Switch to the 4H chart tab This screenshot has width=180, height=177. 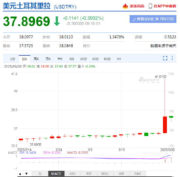[119, 59]
